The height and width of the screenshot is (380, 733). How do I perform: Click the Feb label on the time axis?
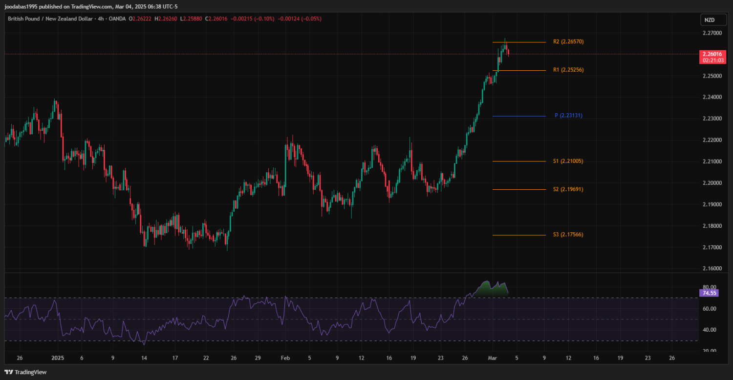pyautogui.click(x=285, y=358)
